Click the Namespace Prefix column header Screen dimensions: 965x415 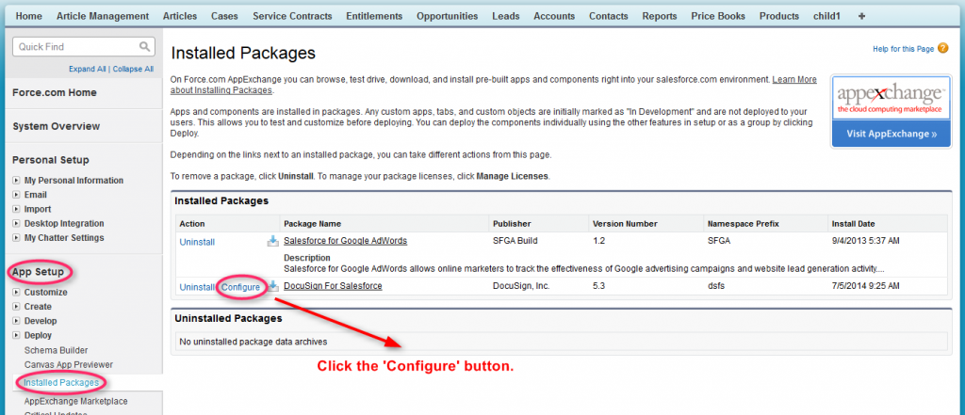744,224
